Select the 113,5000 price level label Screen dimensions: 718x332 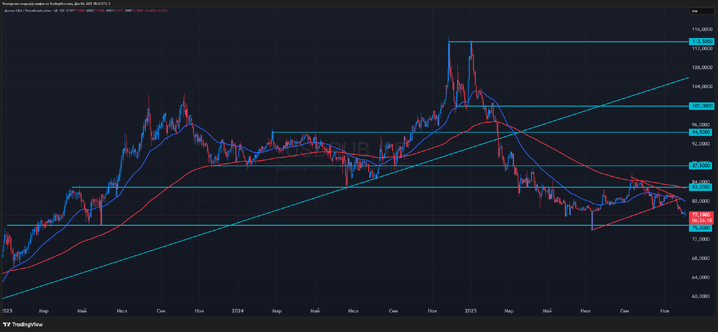click(701, 41)
